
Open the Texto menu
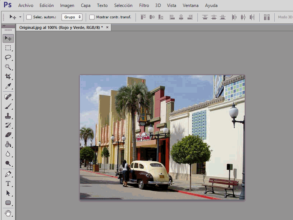102,5
